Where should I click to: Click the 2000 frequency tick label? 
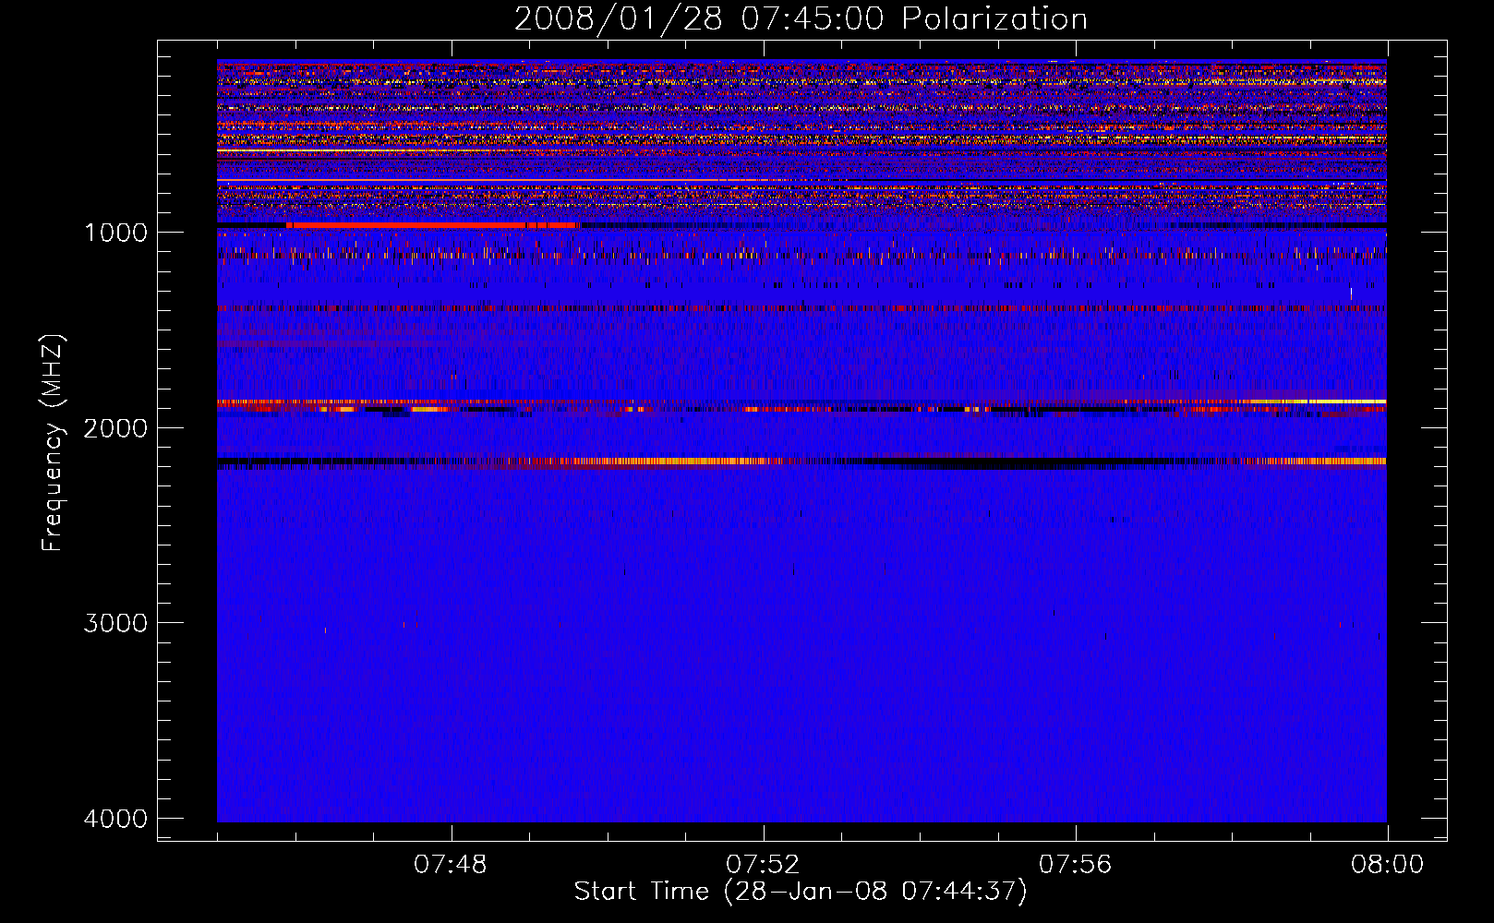click(x=115, y=428)
